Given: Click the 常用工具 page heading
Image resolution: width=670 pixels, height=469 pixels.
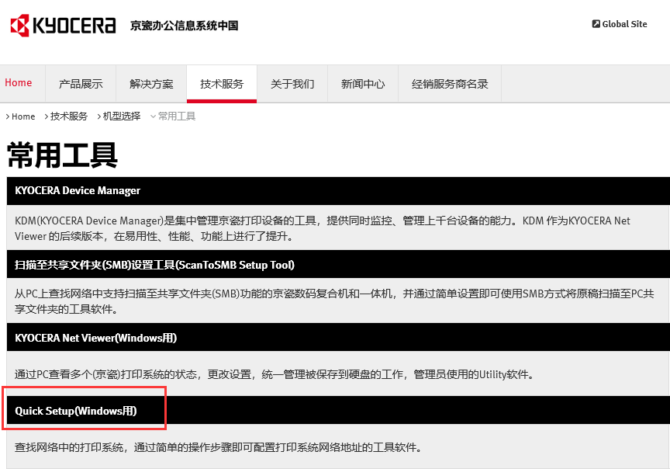Looking at the screenshot, I should [x=60, y=155].
